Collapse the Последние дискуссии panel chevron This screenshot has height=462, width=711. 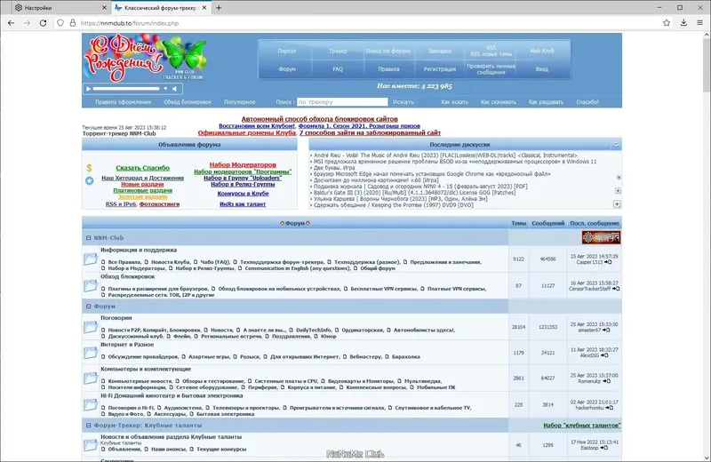616,145
